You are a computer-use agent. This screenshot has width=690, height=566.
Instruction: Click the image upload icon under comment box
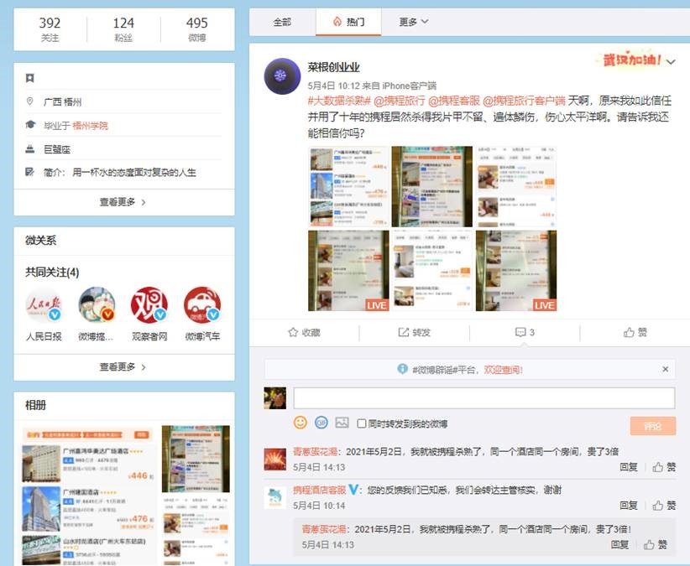pos(342,423)
